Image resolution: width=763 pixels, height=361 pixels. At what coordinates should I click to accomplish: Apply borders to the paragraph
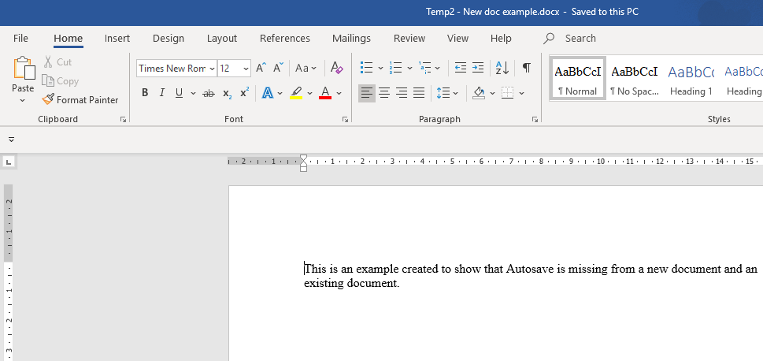(508, 92)
